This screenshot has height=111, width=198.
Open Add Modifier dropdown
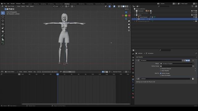(166, 57)
